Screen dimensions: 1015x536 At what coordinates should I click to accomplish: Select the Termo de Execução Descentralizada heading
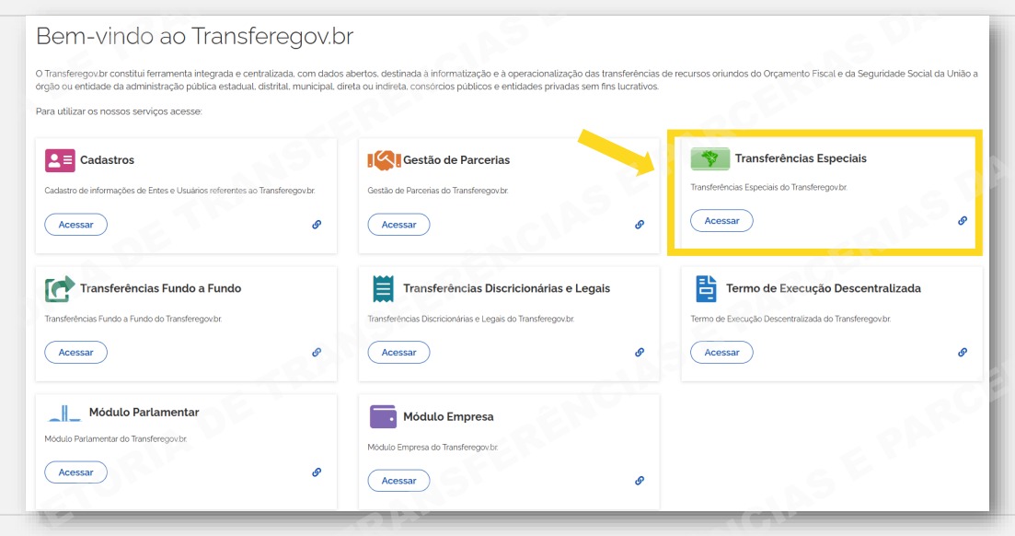point(824,288)
